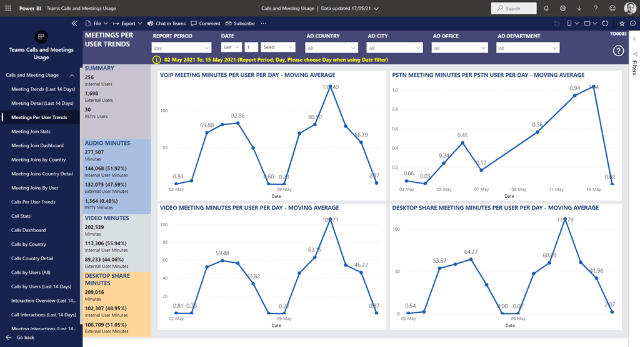Click Chat in Teams button
Screen dimensions: 640x347
click(166, 24)
